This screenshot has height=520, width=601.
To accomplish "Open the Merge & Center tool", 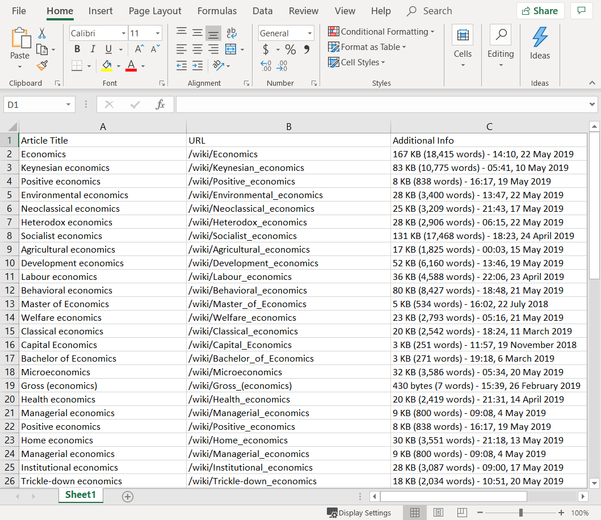I will point(231,49).
